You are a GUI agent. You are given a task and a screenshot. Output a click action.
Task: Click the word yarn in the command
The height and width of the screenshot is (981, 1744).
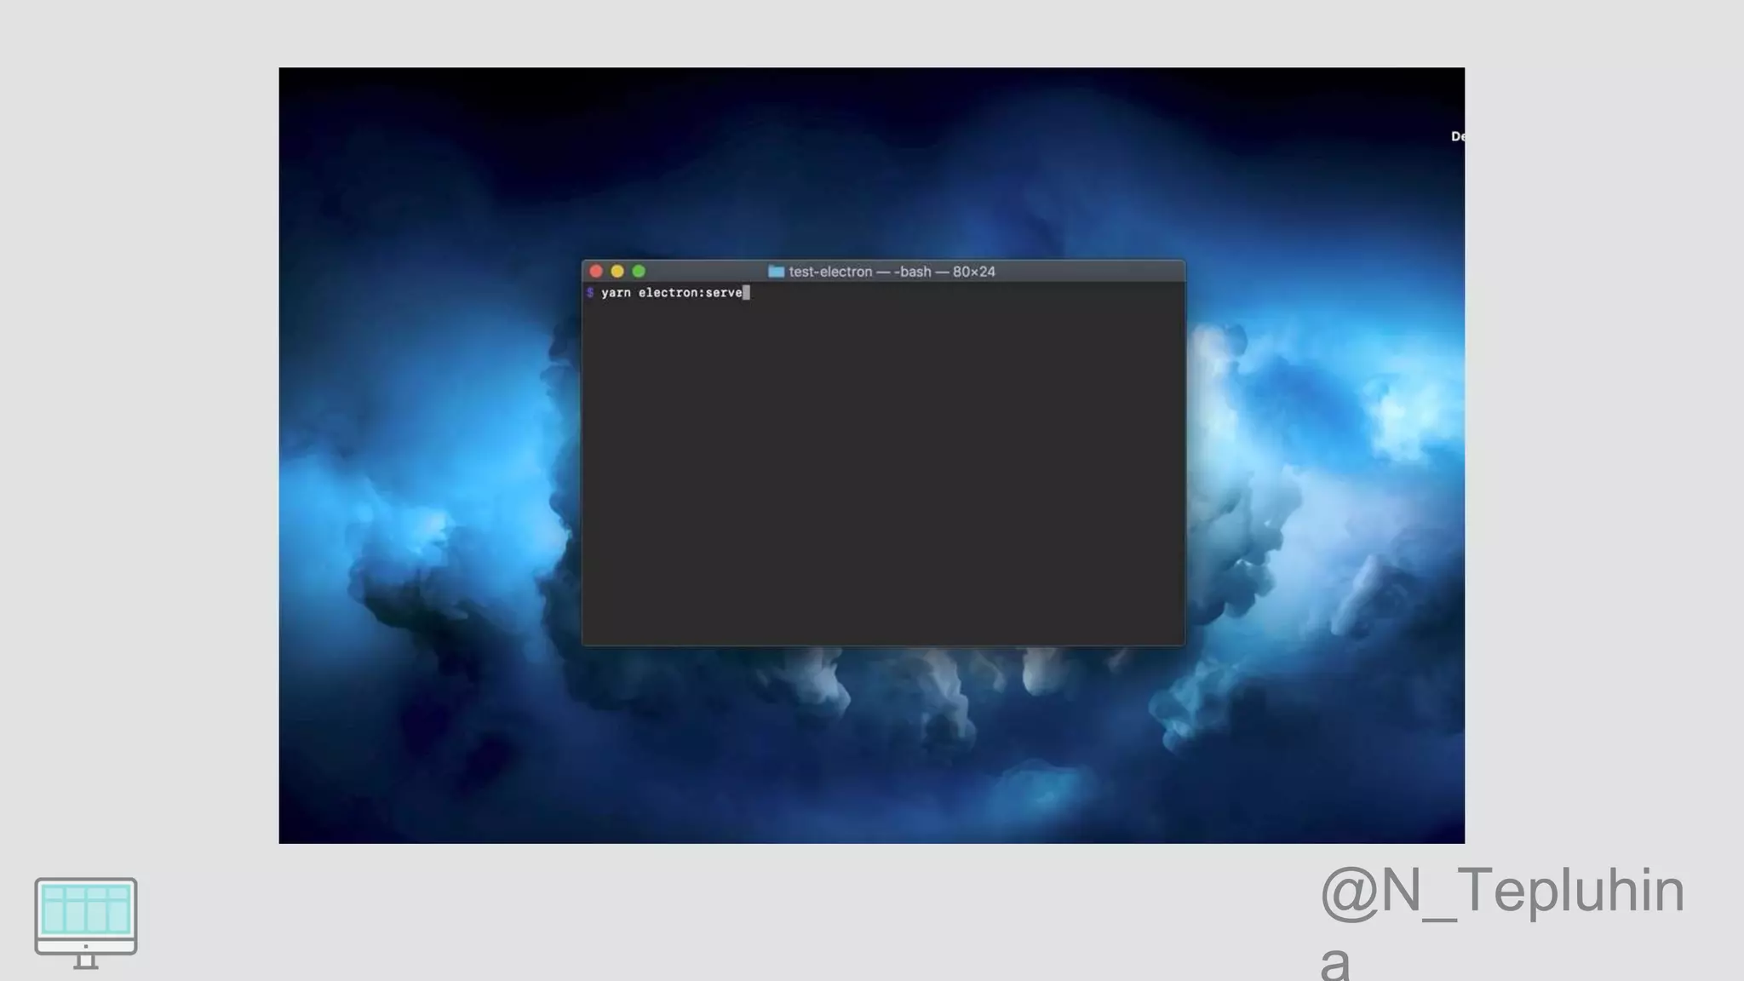[x=616, y=293]
